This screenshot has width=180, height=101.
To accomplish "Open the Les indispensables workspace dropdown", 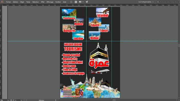I will [x=146, y=2].
